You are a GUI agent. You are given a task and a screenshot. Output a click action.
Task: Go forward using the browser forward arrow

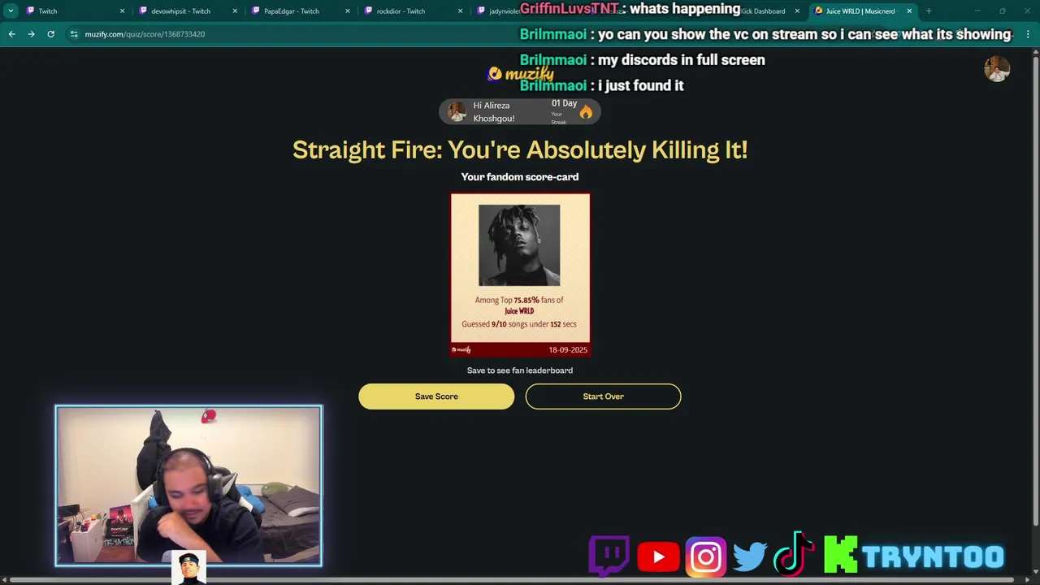pyautogui.click(x=31, y=34)
